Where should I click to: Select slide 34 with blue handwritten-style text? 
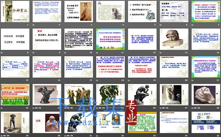174,122
